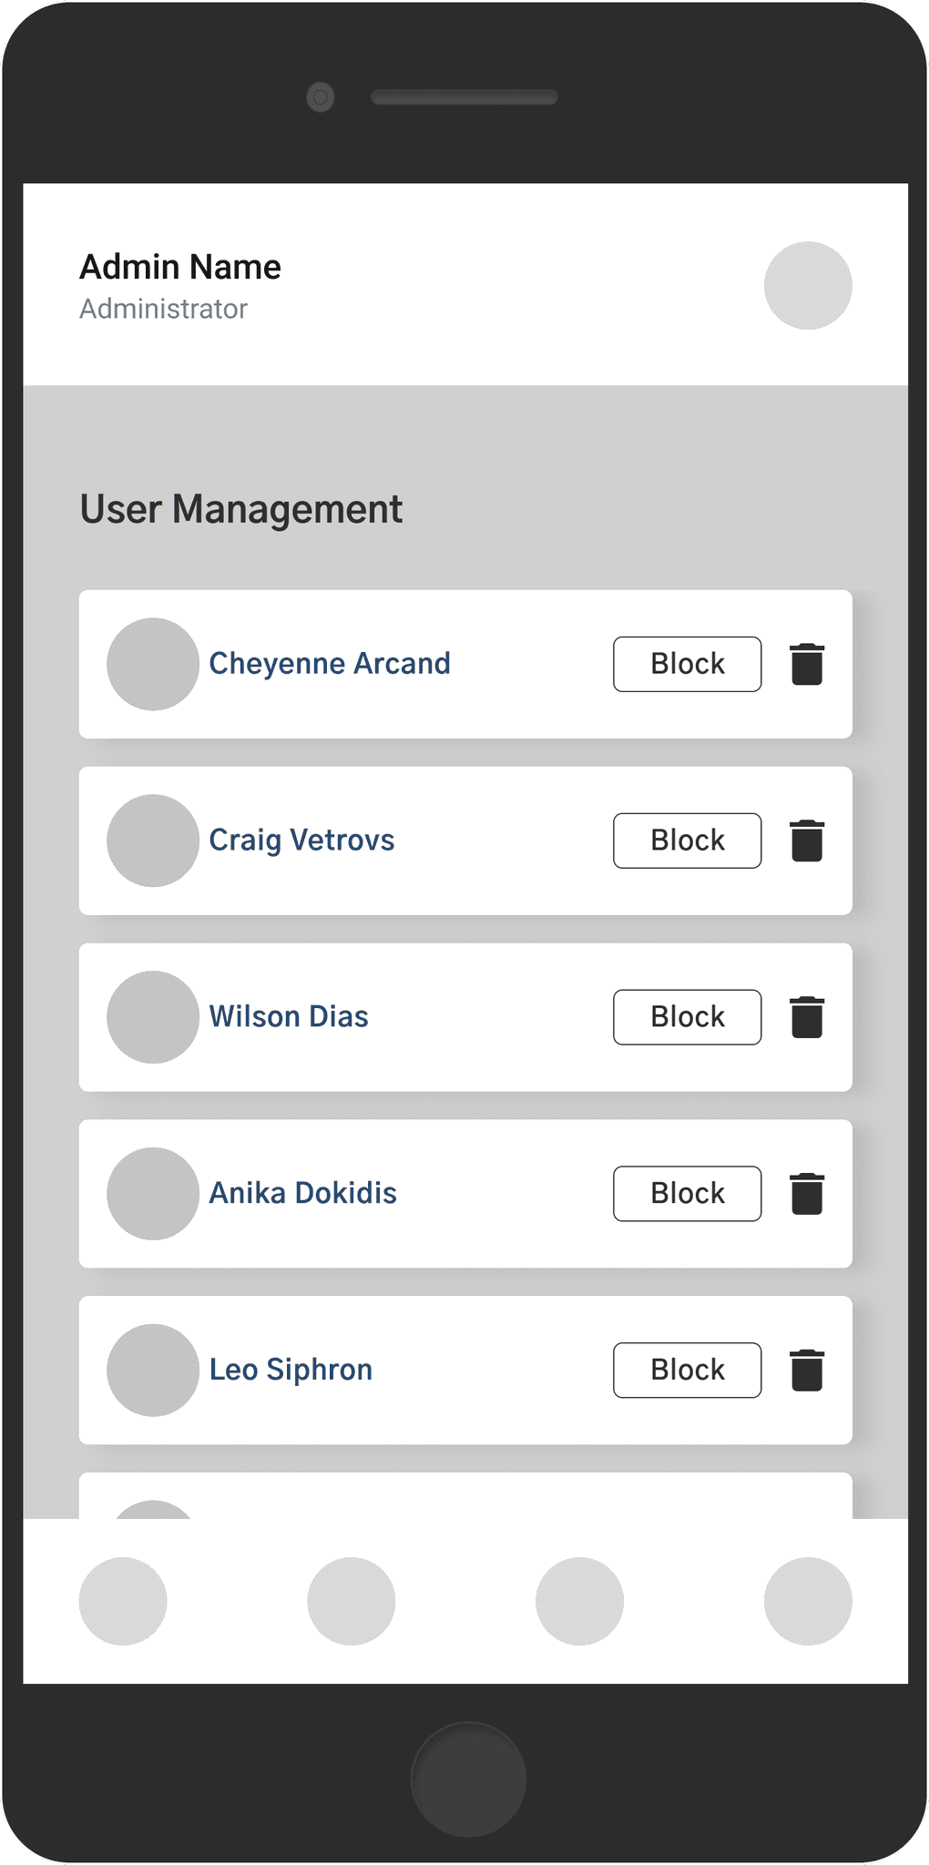
Task: Delete user Cheyenne Arcand with trash icon
Action: tap(806, 664)
